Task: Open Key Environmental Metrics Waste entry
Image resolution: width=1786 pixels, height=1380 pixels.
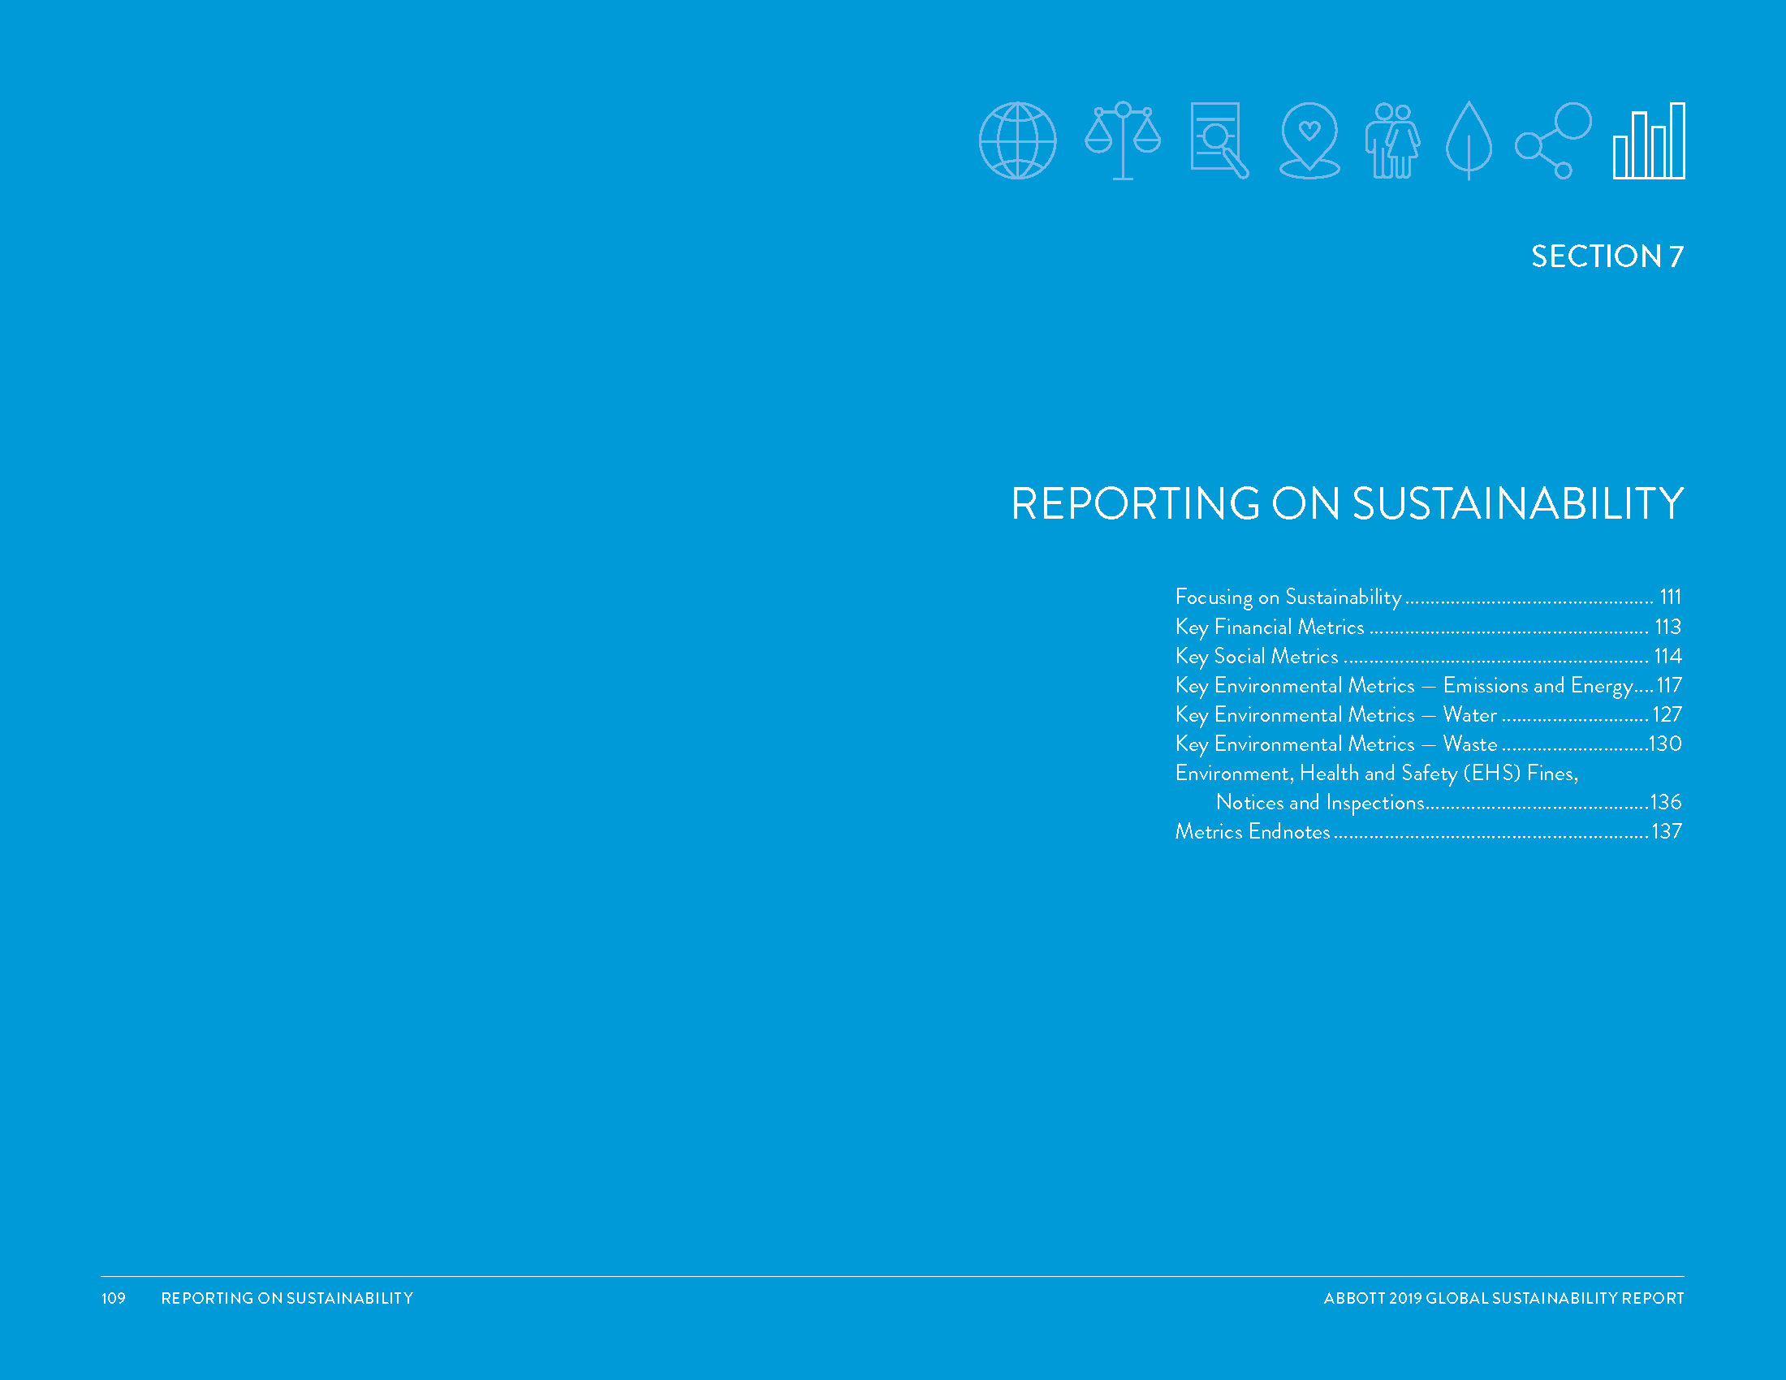Action: click(1428, 744)
